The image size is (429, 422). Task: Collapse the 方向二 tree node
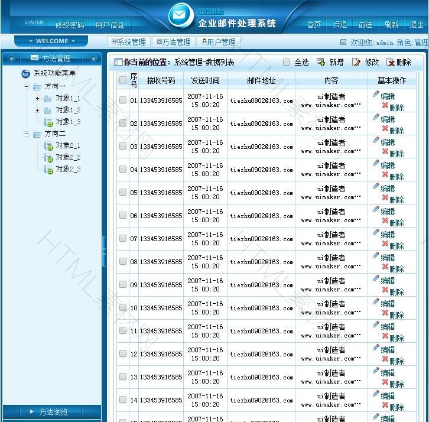tap(27, 134)
